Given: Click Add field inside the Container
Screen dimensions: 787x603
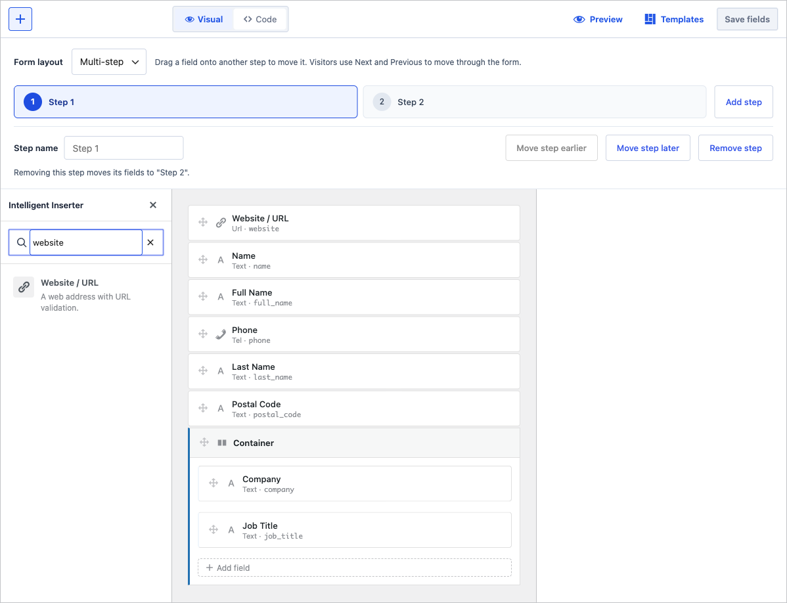Looking at the screenshot, I should 354,568.
